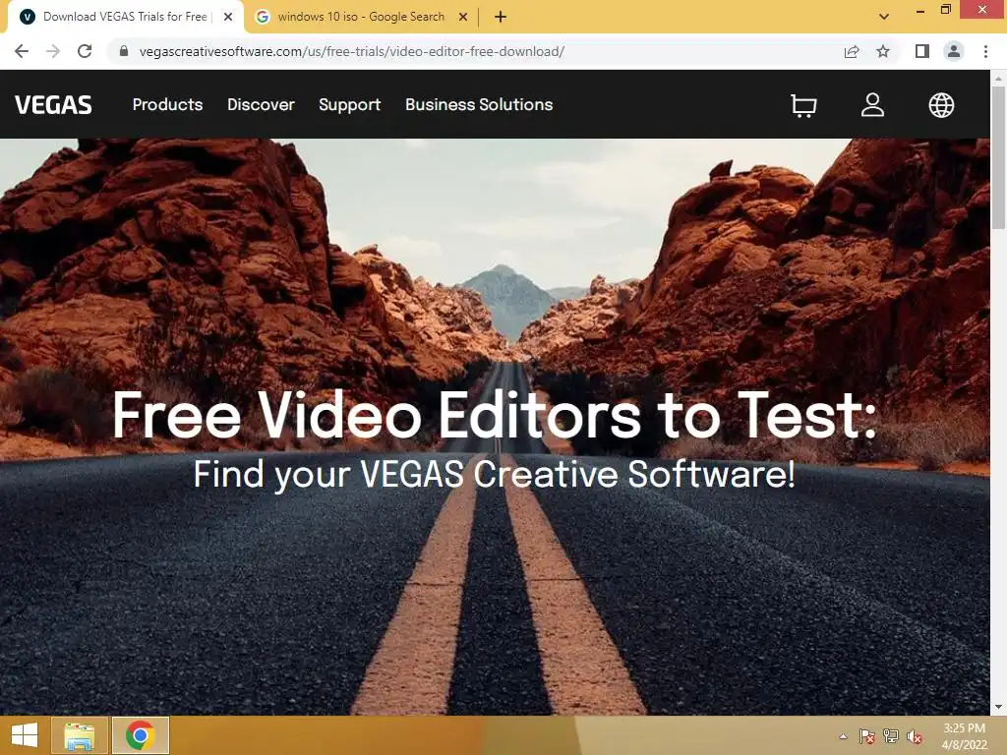Click the scrollbar up arrow

click(998, 78)
